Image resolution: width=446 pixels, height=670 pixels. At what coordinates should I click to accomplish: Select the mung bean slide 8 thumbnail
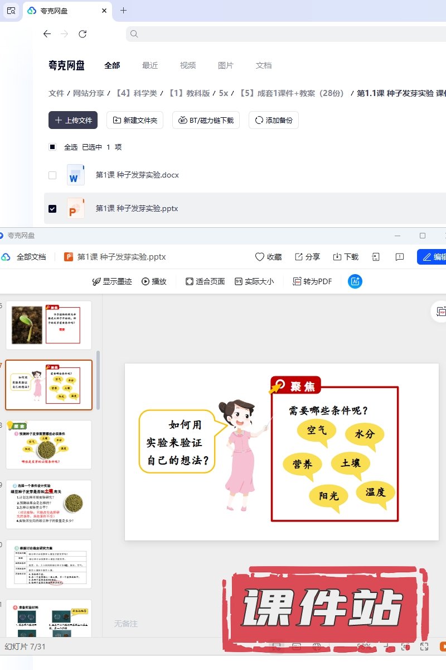pos(49,444)
